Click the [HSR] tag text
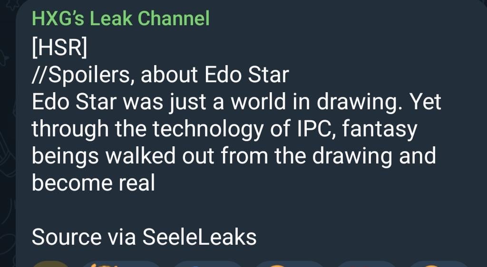The width and height of the screenshot is (487, 267). 60,48
